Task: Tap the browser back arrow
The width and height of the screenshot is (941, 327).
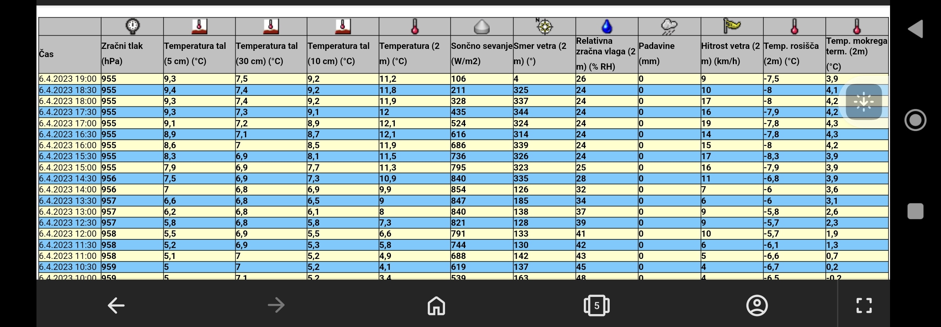Action: (116, 305)
